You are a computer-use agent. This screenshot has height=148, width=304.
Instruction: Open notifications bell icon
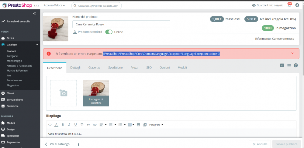(x=289, y=5)
